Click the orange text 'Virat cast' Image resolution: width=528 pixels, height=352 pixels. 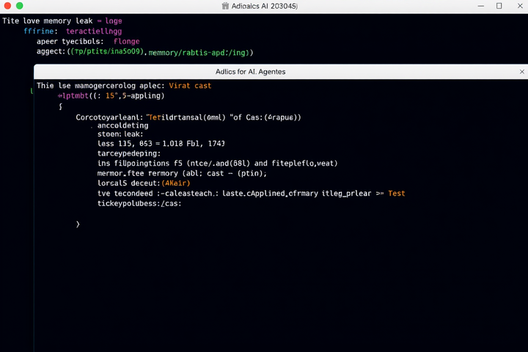click(x=190, y=86)
